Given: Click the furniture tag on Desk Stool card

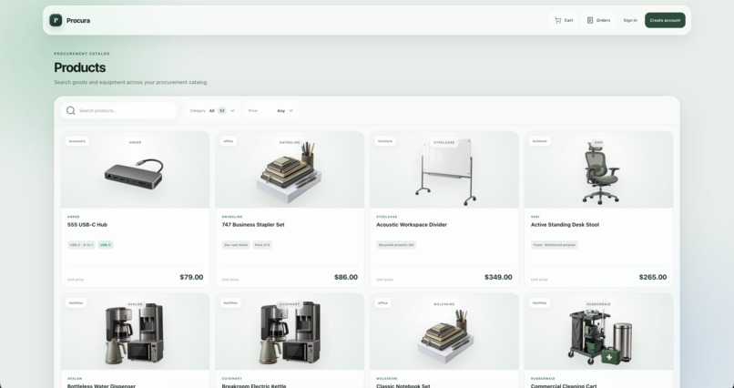Looking at the screenshot, I should pyautogui.click(x=540, y=141).
